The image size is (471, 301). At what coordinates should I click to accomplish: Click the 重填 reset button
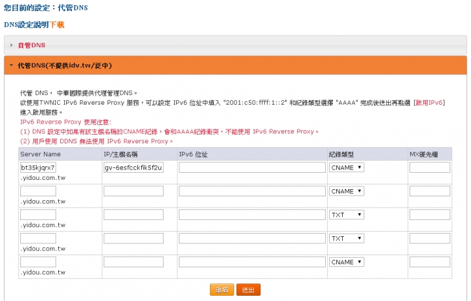click(x=222, y=289)
